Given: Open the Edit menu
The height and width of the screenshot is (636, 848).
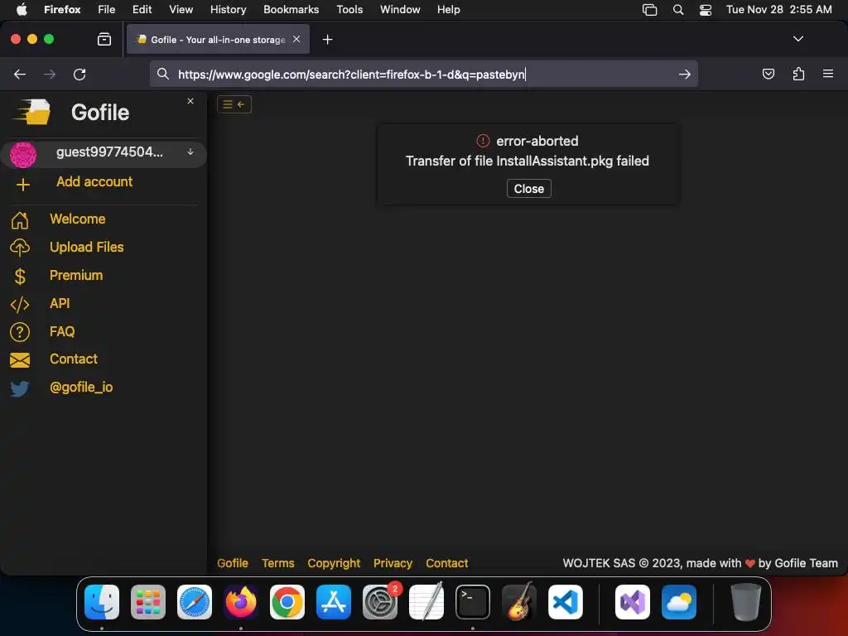Looking at the screenshot, I should pyautogui.click(x=142, y=10).
